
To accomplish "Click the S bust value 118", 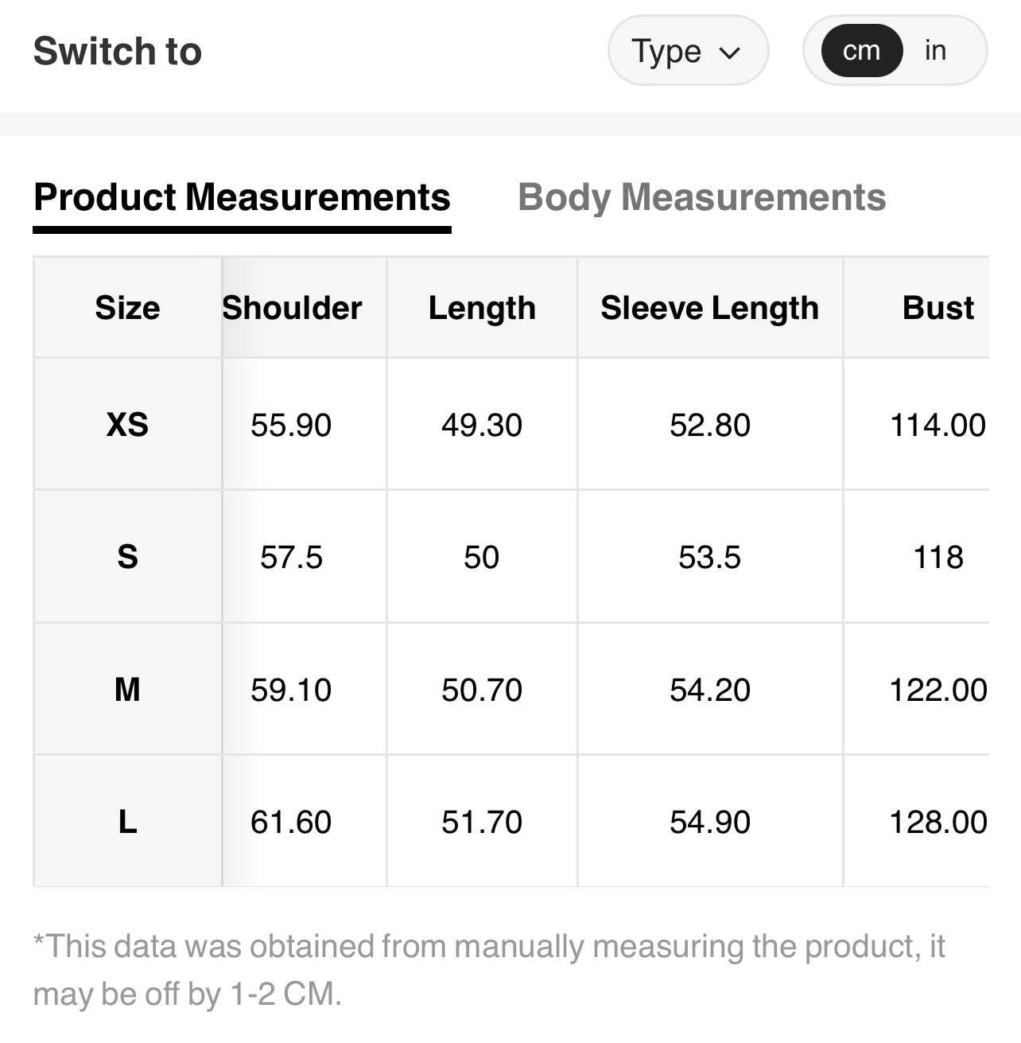I will tap(938, 557).
